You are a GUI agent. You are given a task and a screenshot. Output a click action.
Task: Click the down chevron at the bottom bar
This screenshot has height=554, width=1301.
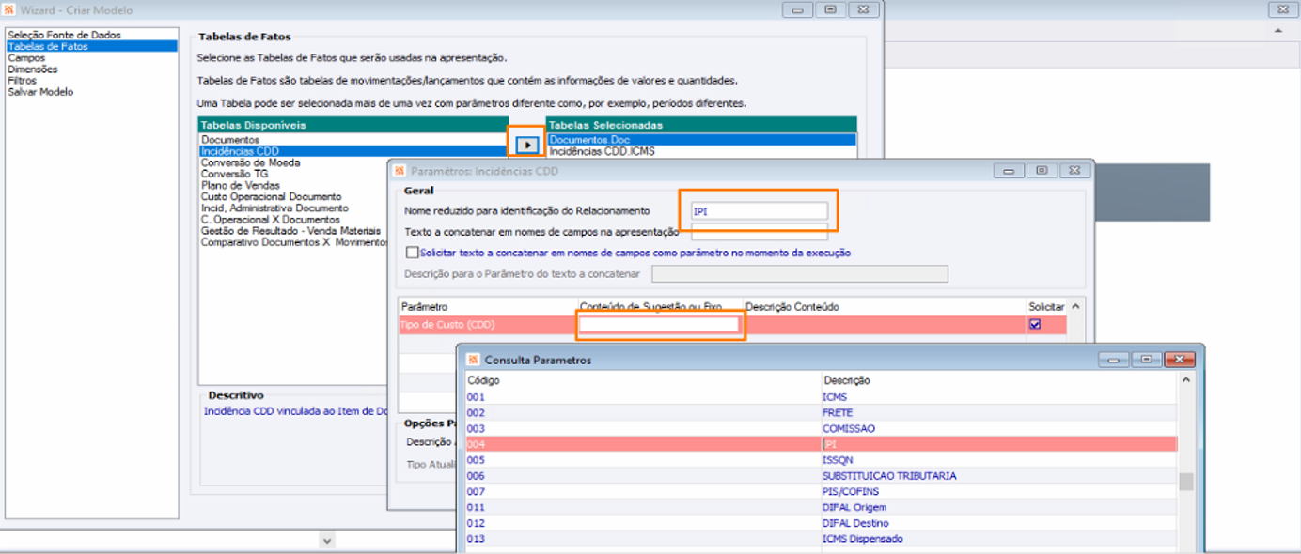click(x=326, y=540)
